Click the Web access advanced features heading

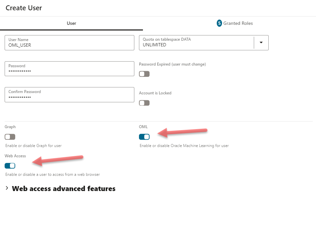(64, 188)
